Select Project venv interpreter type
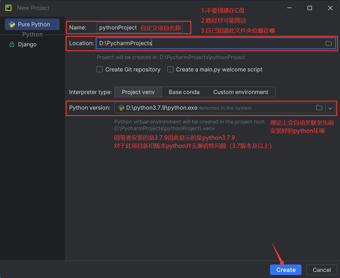The width and height of the screenshot is (340, 278). tap(138, 92)
